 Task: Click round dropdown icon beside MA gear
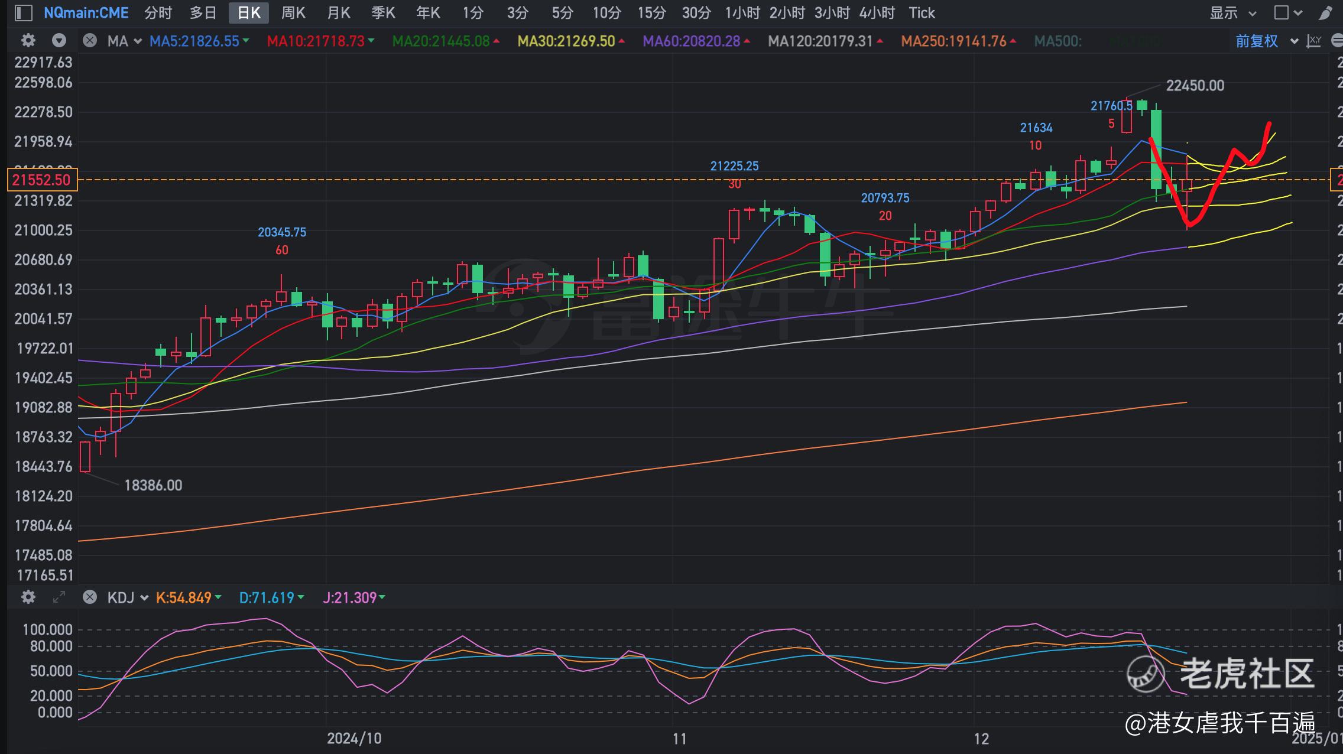click(x=59, y=41)
